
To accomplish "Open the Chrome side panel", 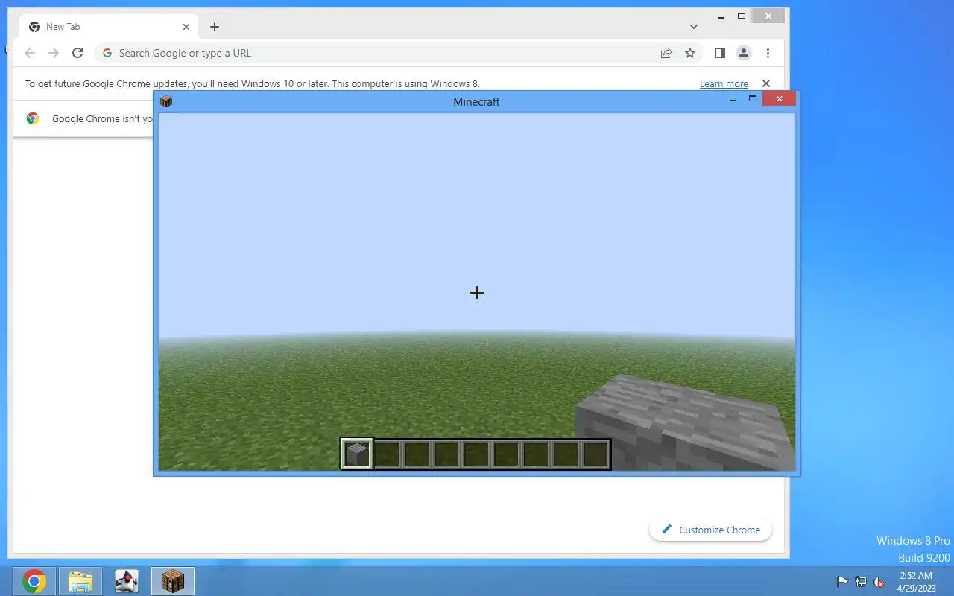I will pos(720,53).
